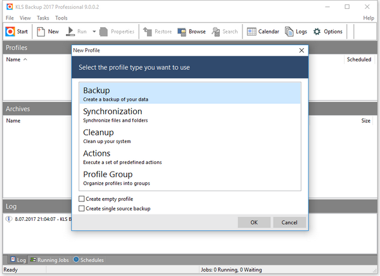Open Options with the gear icon

(317, 31)
